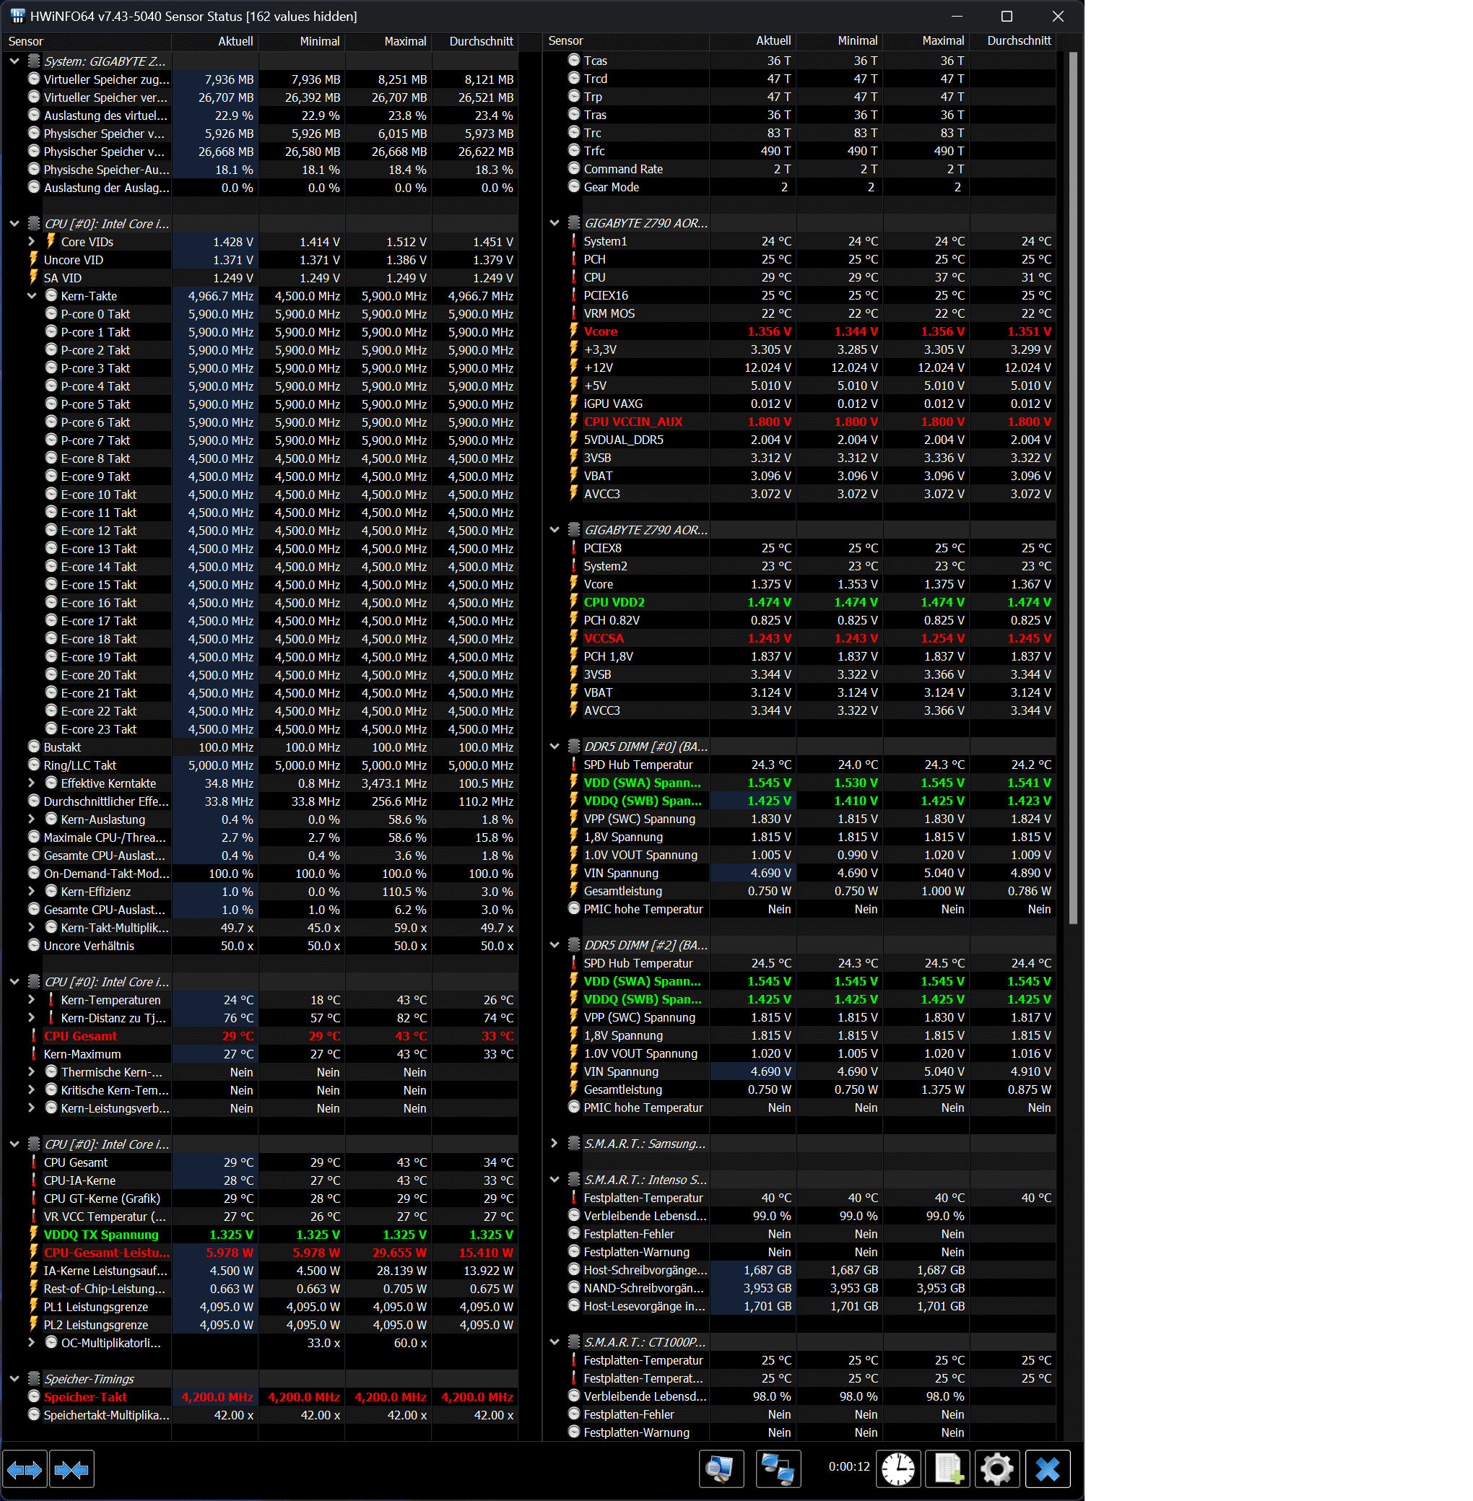Click the collapse columns arrows icon

pos(72,1469)
